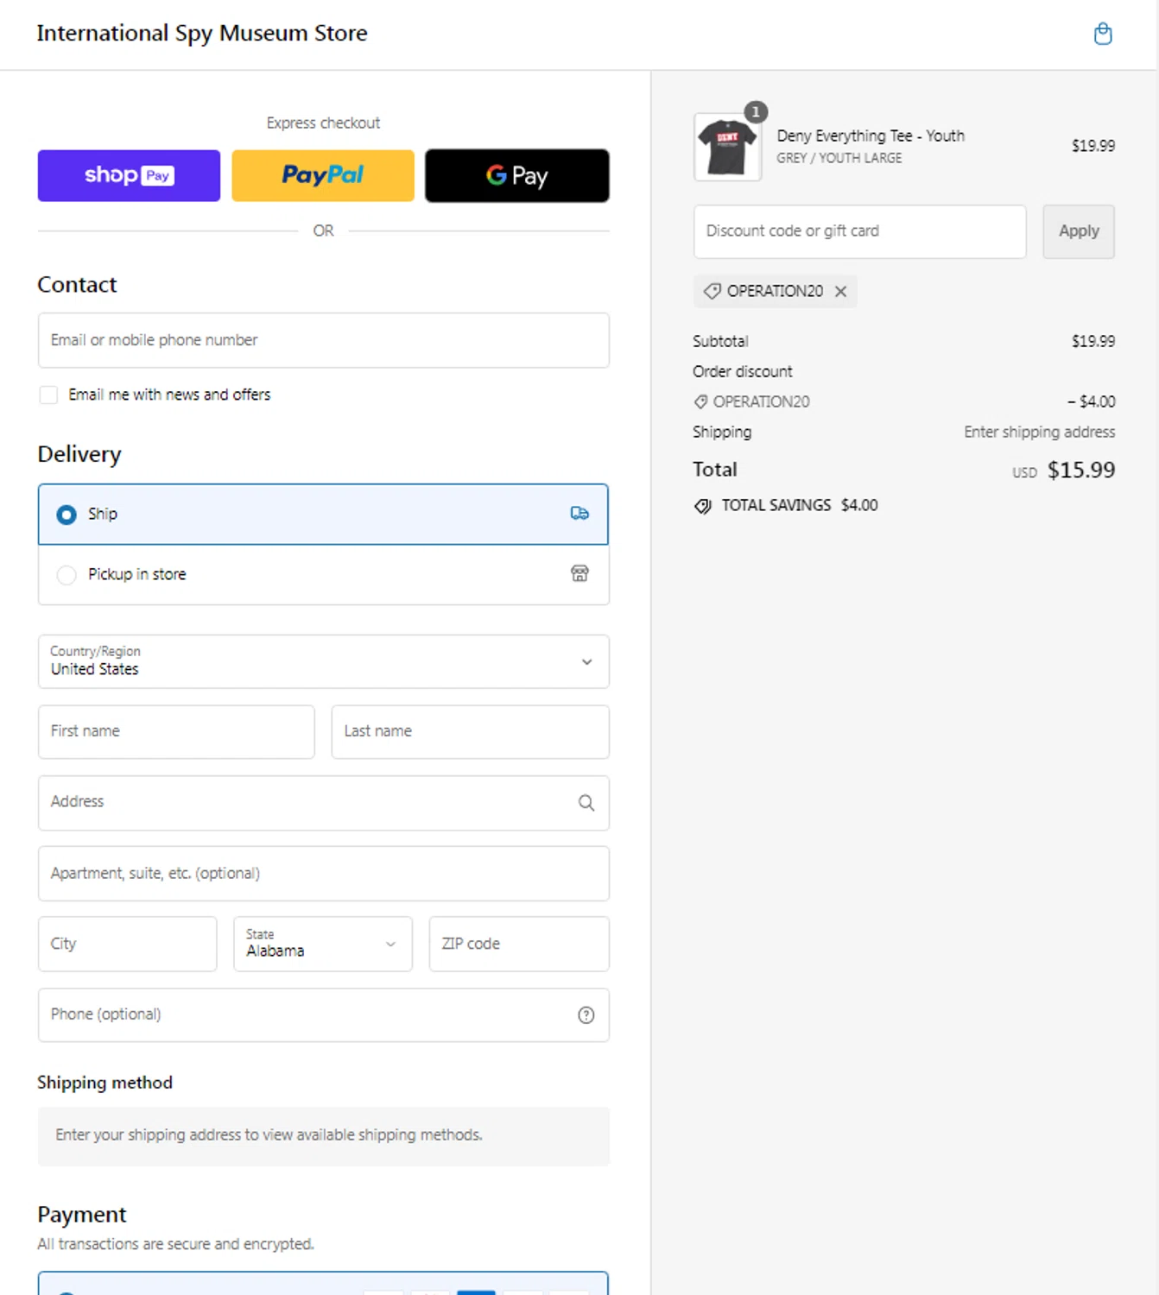Click the Email or mobile phone number field

click(x=323, y=340)
